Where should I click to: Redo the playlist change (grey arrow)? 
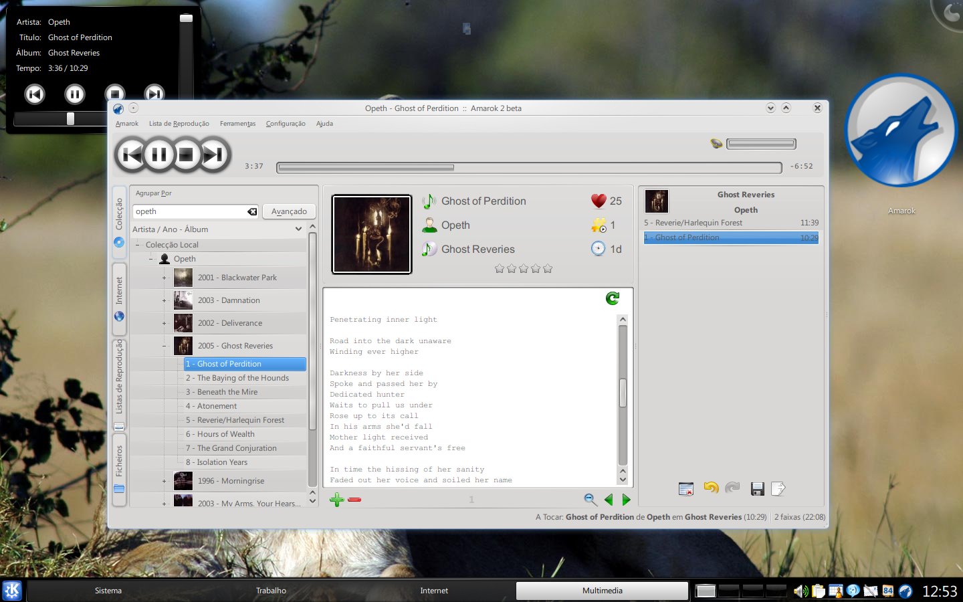point(733,488)
